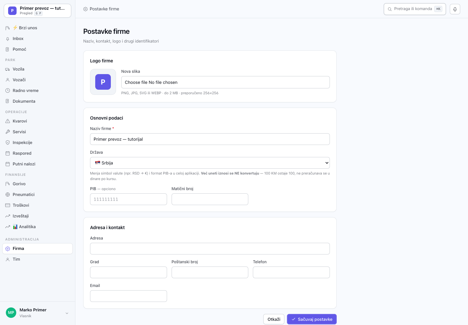
Task: Click the PIB input field
Action: (x=128, y=199)
